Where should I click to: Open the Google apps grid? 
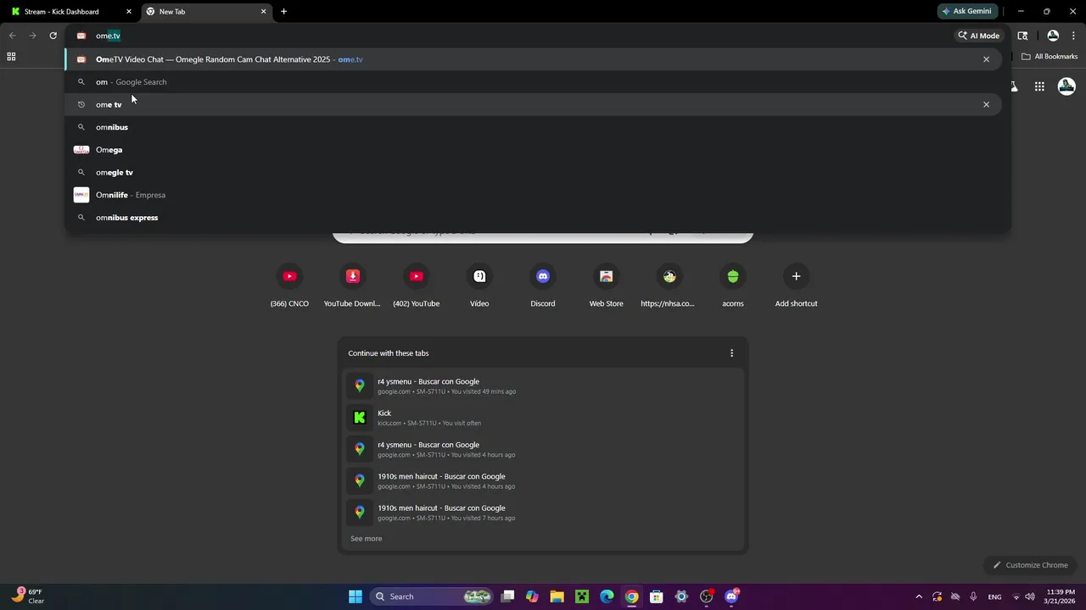tap(1039, 86)
